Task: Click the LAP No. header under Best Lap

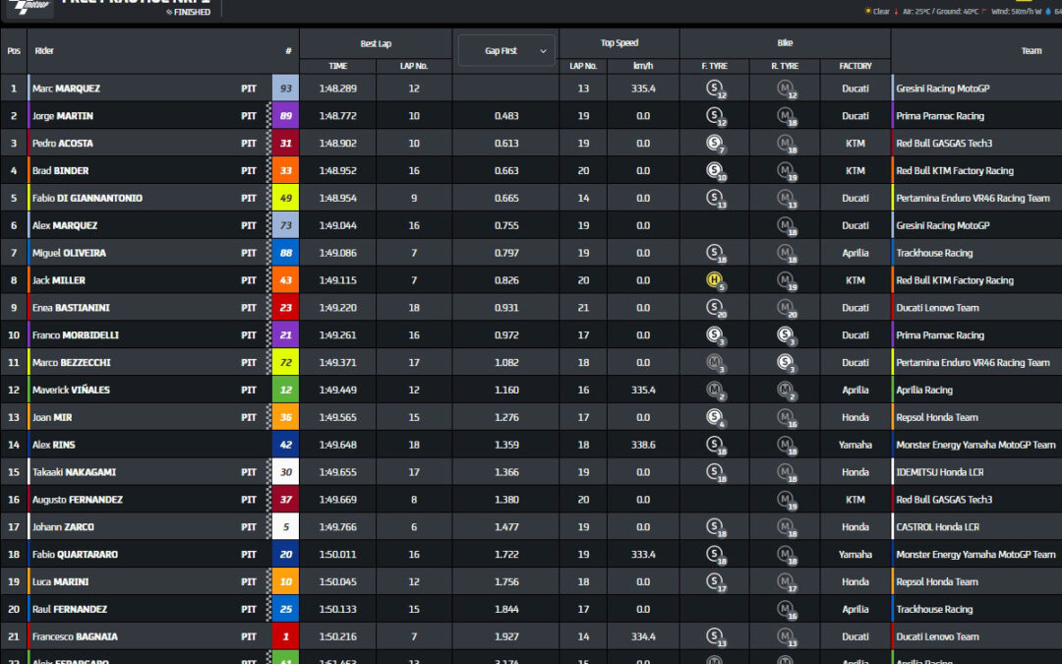Action: (x=414, y=66)
